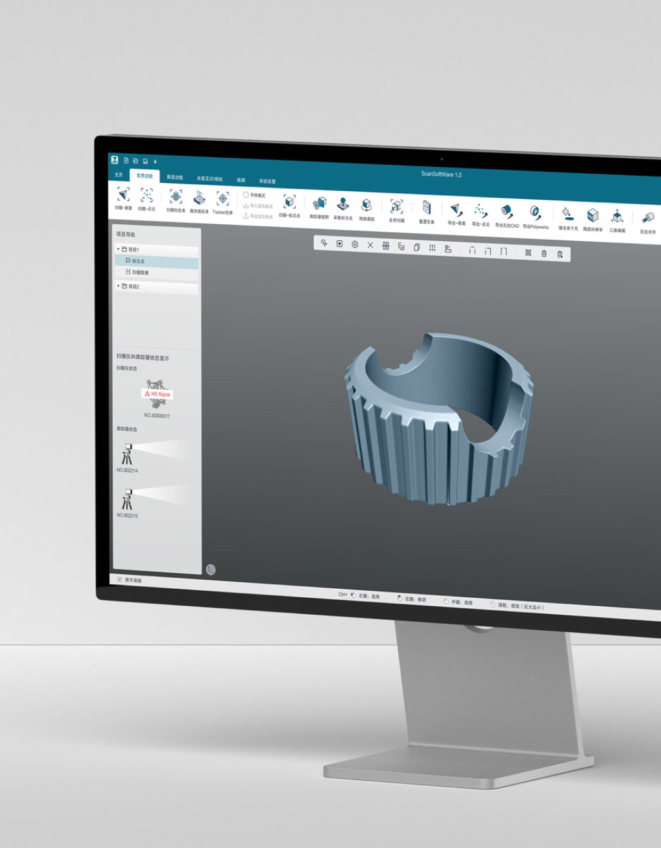Click the axis orientation indicator in viewport corner

(x=210, y=569)
